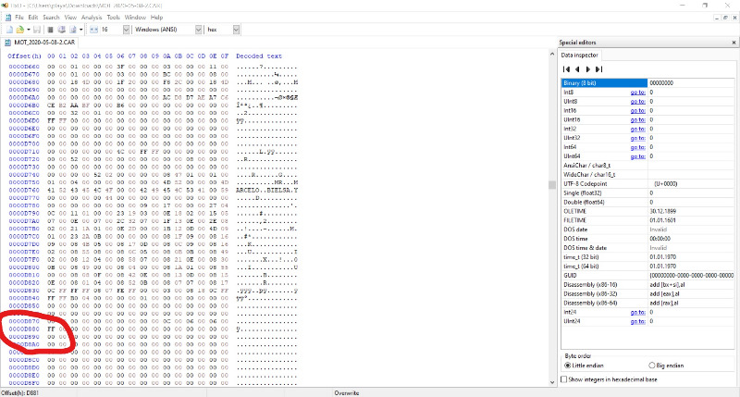Select Little endian byte order
The width and height of the screenshot is (740, 397).
[568, 366]
